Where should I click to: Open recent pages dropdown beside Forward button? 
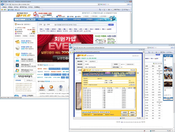coord(8,4)
